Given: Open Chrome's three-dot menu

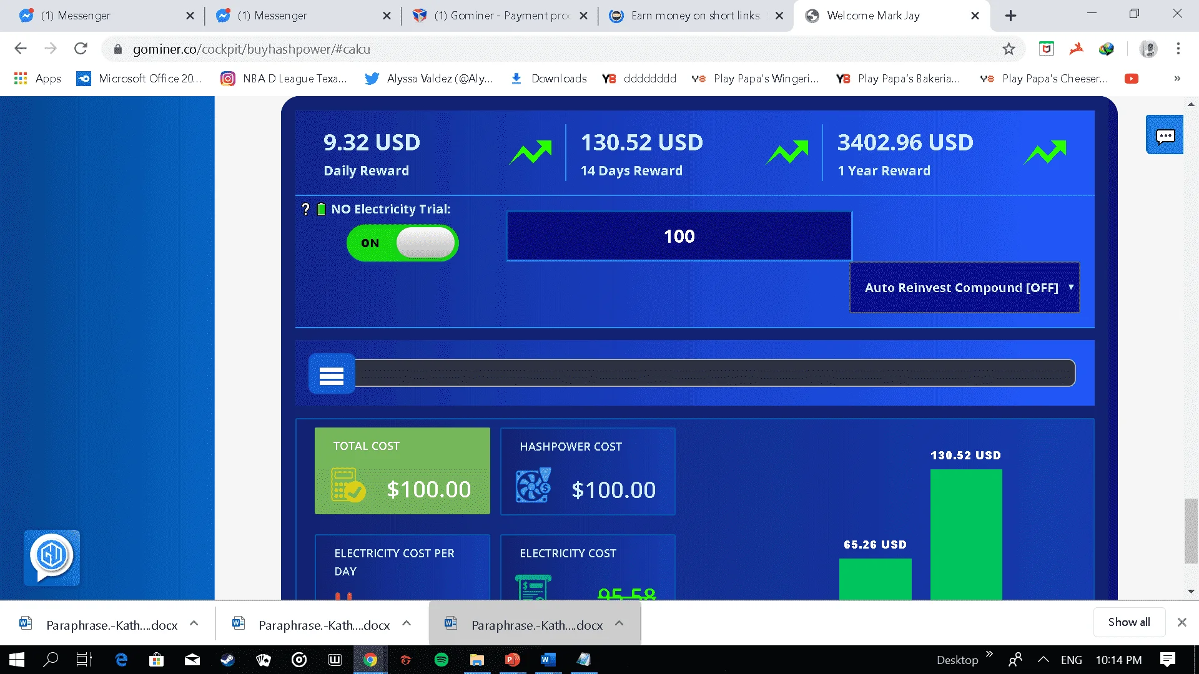Looking at the screenshot, I should [x=1178, y=49].
